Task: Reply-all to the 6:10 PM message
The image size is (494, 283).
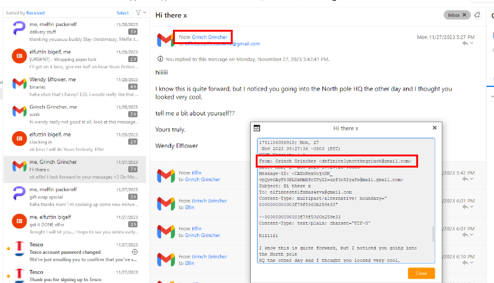Action: coord(465,263)
